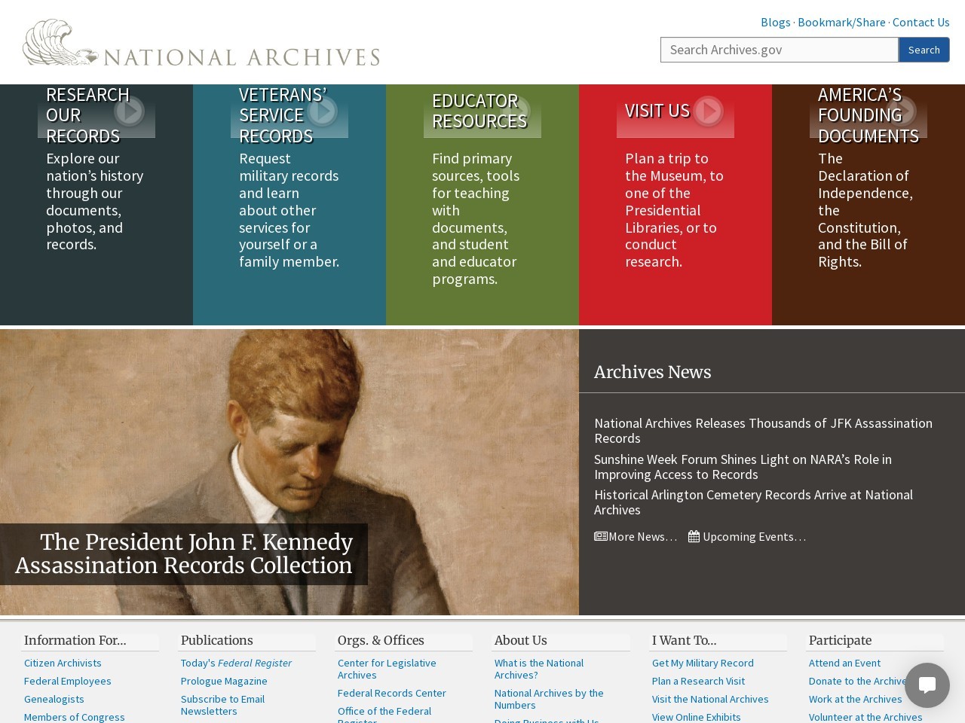Open Subscribe to Email Newsletters link
965x723 pixels.
(x=222, y=705)
